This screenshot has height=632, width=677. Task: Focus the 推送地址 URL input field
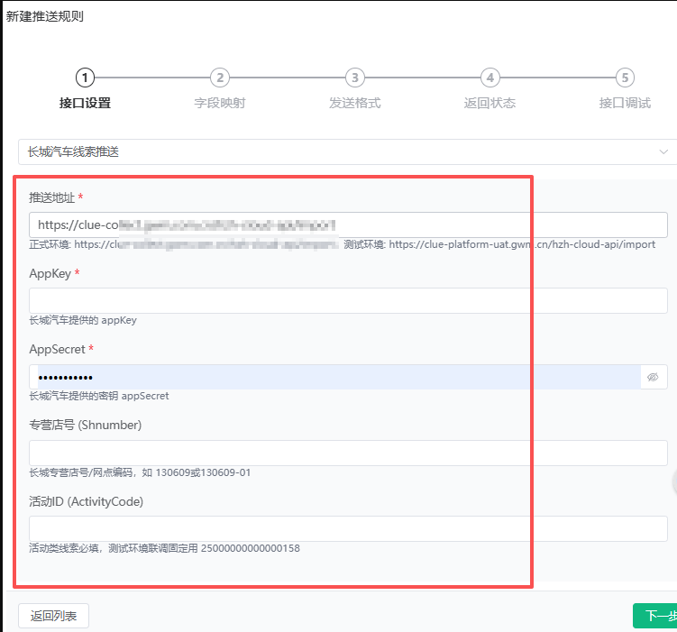(348, 224)
